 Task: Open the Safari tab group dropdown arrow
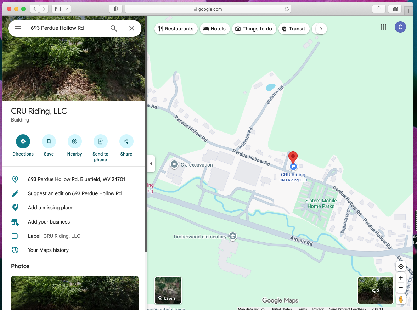(67, 9)
